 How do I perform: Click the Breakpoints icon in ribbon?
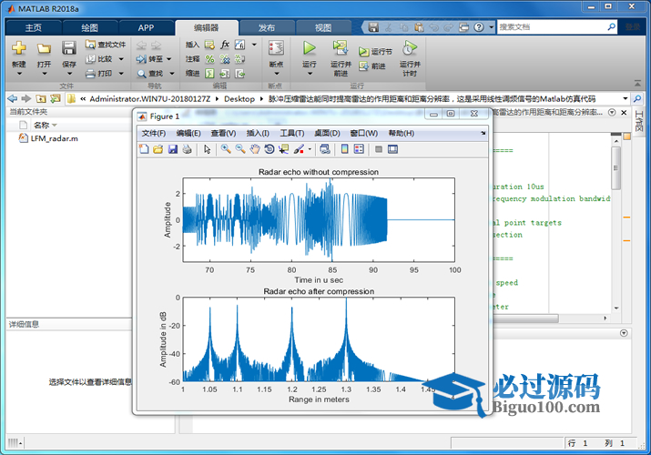pyautogui.click(x=276, y=48)
